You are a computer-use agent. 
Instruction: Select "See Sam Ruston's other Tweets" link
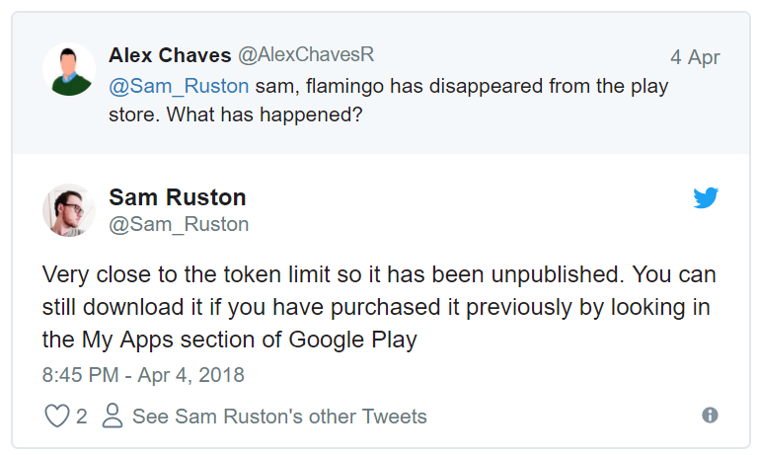(279, 416)
